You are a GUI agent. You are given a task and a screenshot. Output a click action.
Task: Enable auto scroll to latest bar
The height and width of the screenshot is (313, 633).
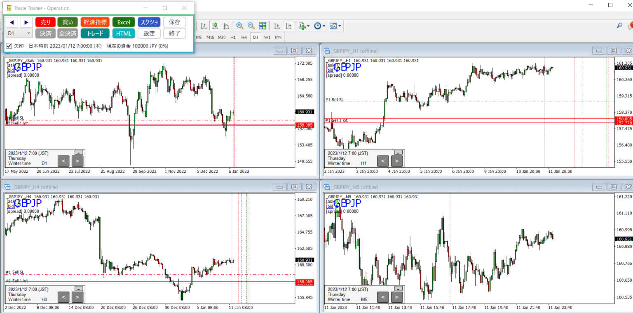click(277, 26)
